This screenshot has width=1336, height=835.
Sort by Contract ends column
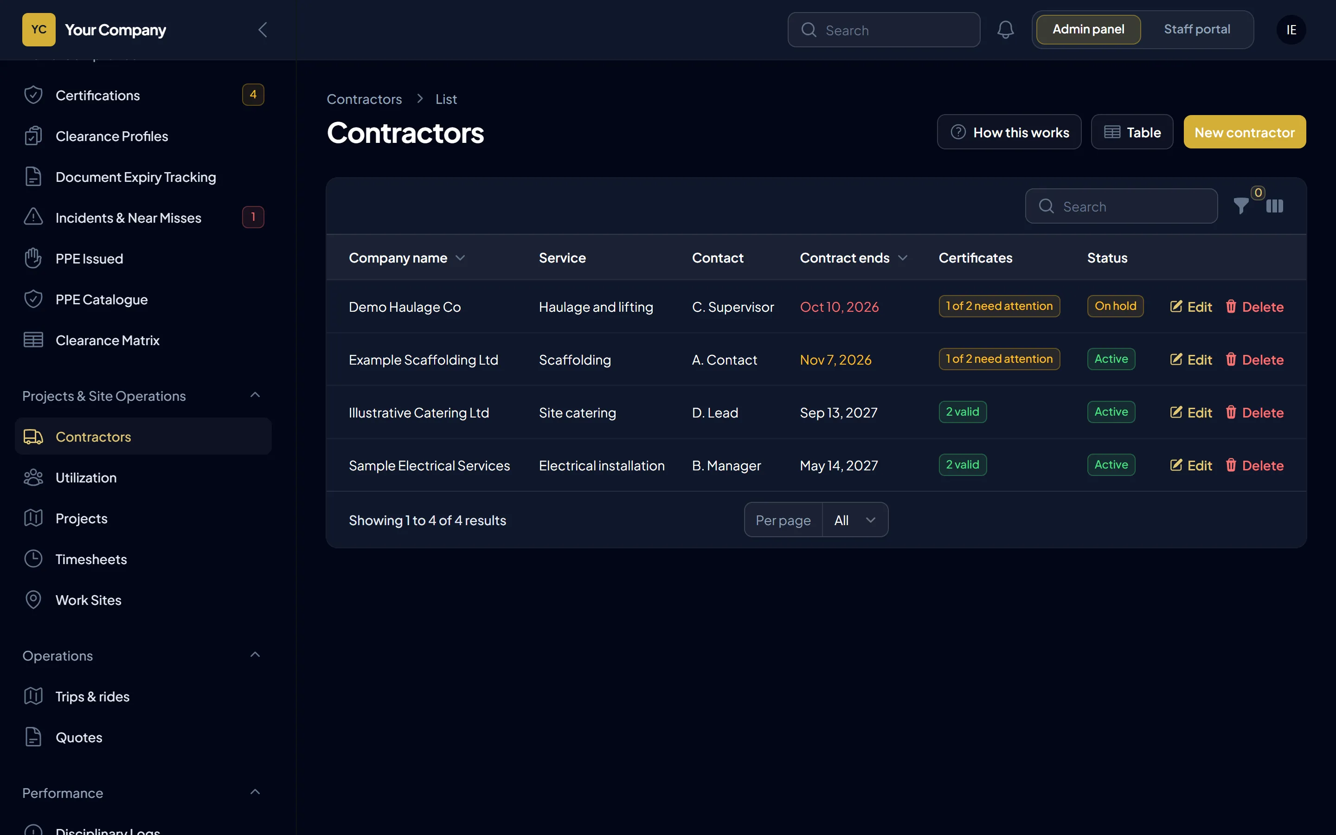coord(854,258)
